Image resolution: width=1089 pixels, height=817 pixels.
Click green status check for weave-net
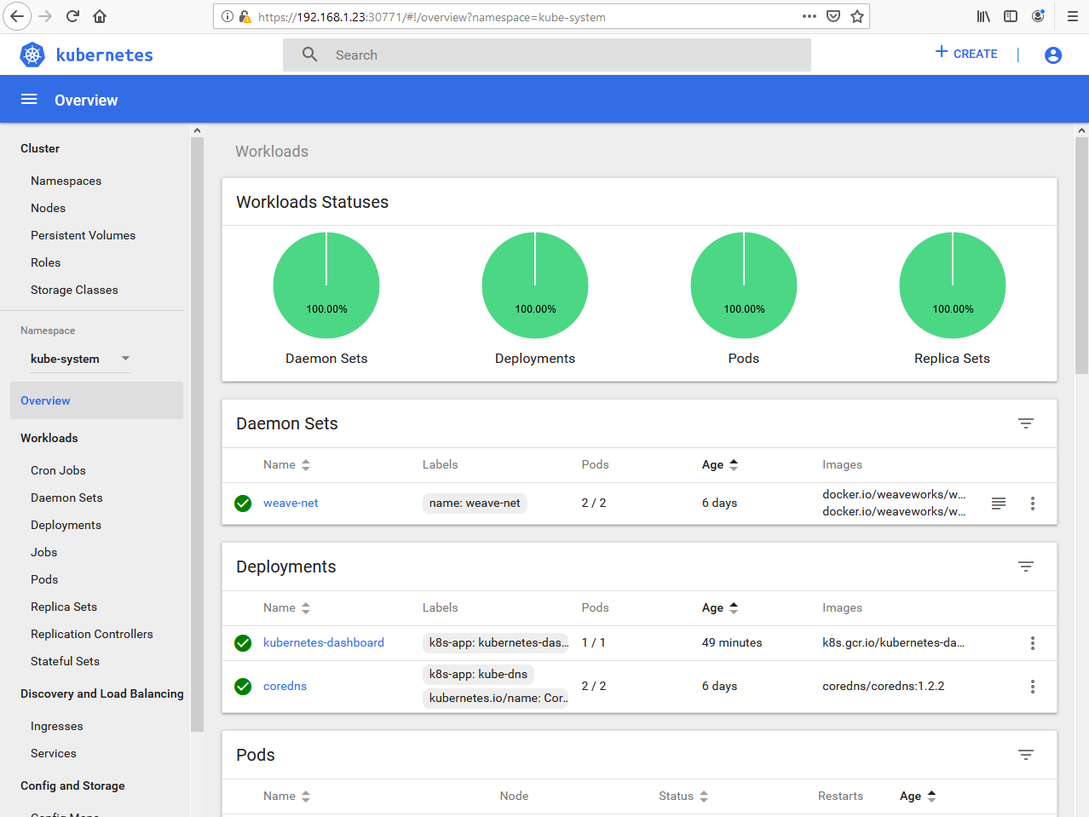pyautogui.click(x=243, y=503)
